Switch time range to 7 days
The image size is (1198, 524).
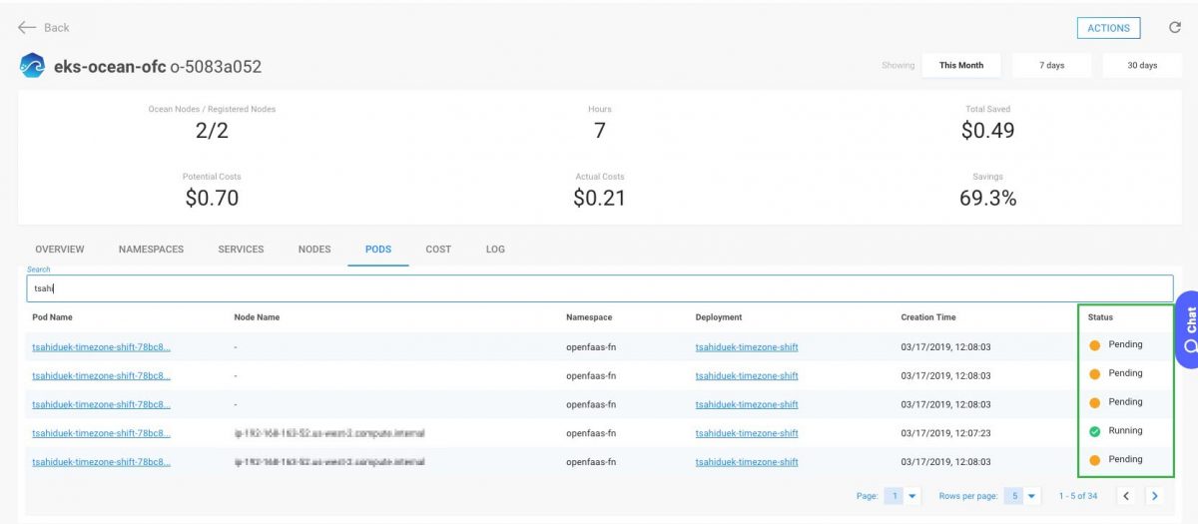[x=1051, y=66]
